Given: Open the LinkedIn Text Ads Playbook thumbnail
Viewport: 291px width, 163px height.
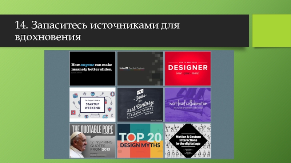Looking at the screenshot, I should [140, 68].
